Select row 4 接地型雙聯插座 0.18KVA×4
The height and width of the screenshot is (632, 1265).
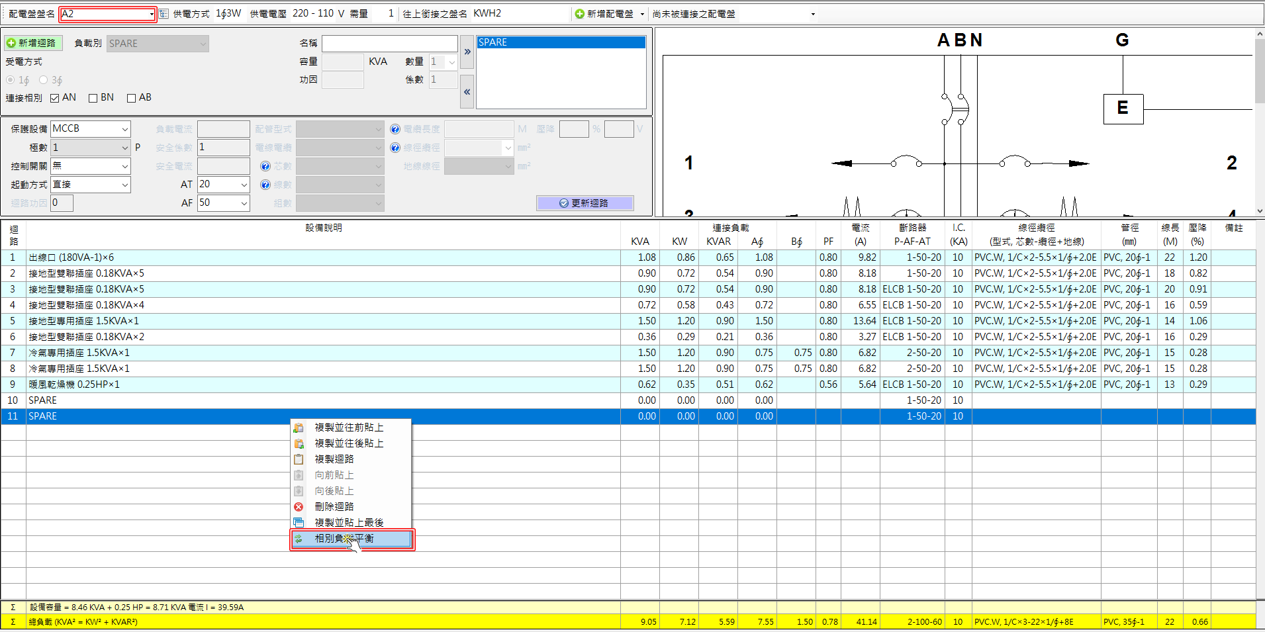tap(628, 305)
